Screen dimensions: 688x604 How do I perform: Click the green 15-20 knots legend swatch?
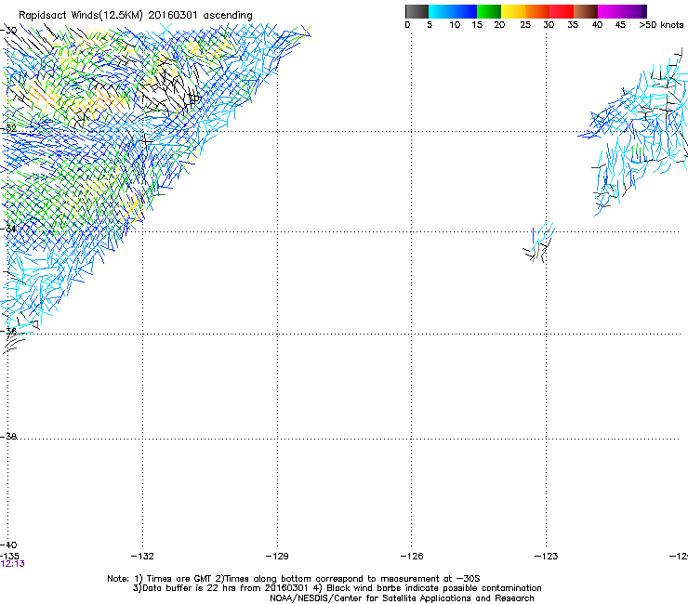point(489,11)
